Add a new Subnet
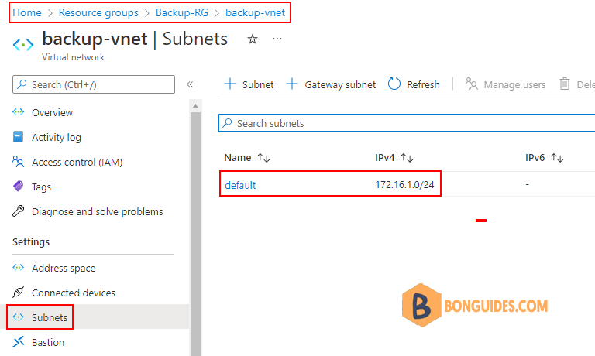Screen dimensions: 595x356 pos(249,84)
